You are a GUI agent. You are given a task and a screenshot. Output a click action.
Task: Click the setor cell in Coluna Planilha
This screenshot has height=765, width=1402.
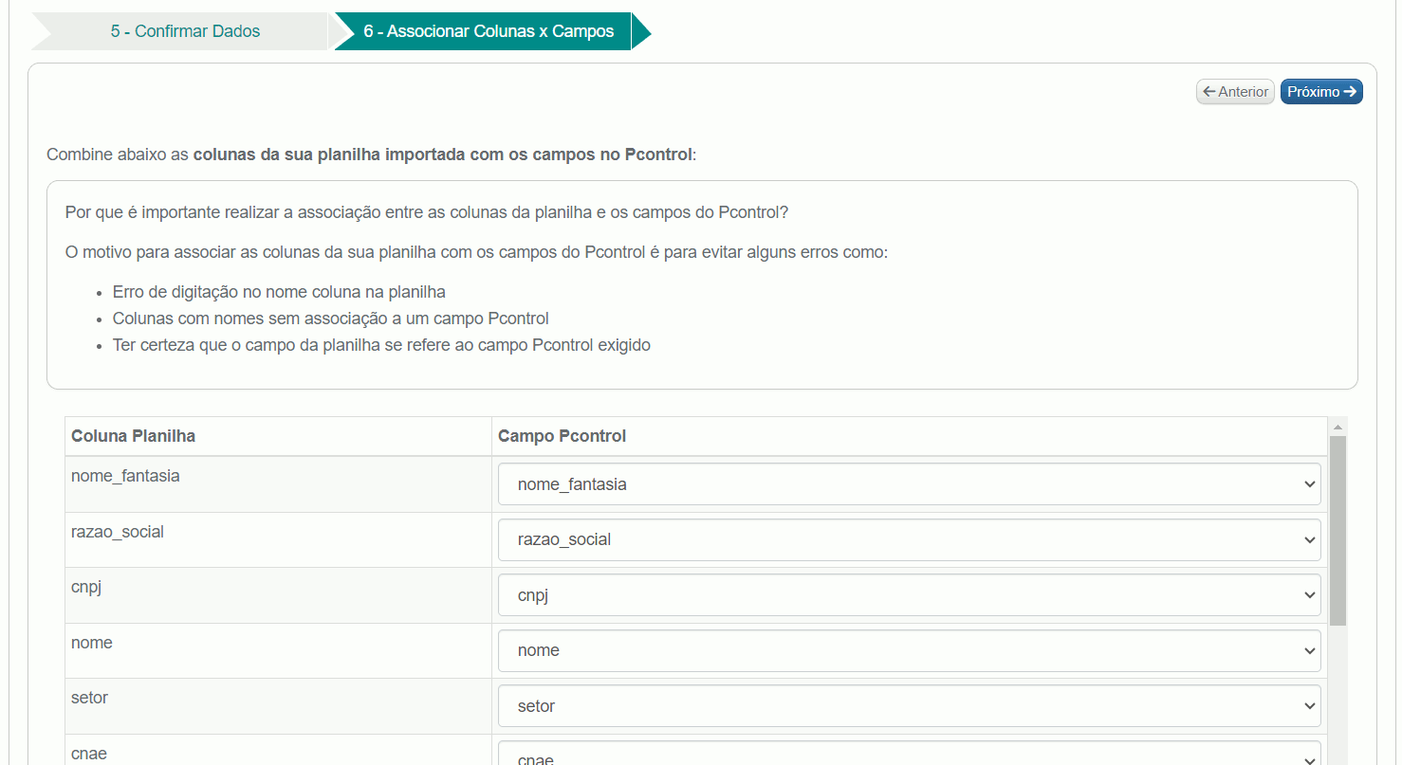pos(278,706)
